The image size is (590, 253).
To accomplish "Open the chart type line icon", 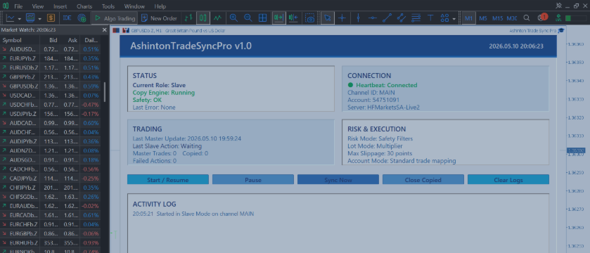I will (x=11, y=18).
